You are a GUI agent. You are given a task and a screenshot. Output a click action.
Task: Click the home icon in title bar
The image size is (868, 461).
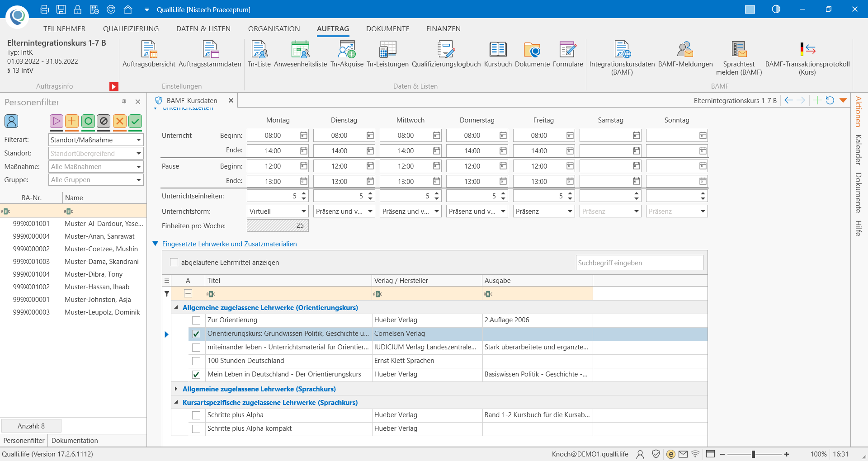[128, 9]
